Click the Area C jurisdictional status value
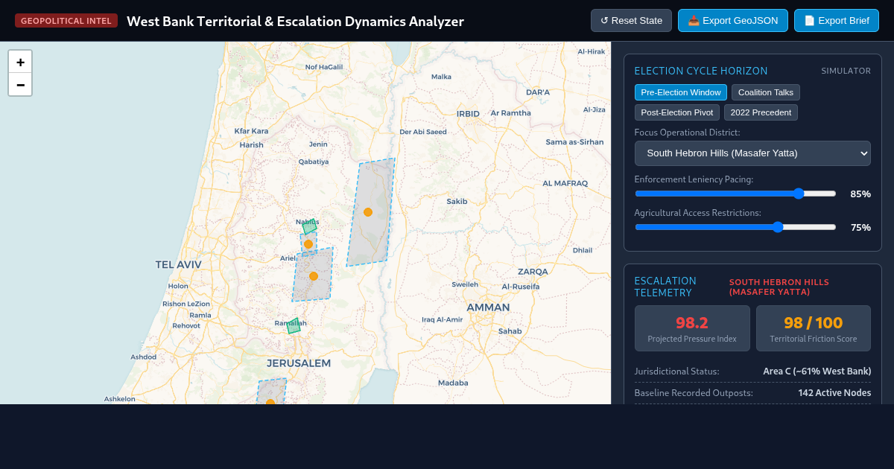 [817, 371]
